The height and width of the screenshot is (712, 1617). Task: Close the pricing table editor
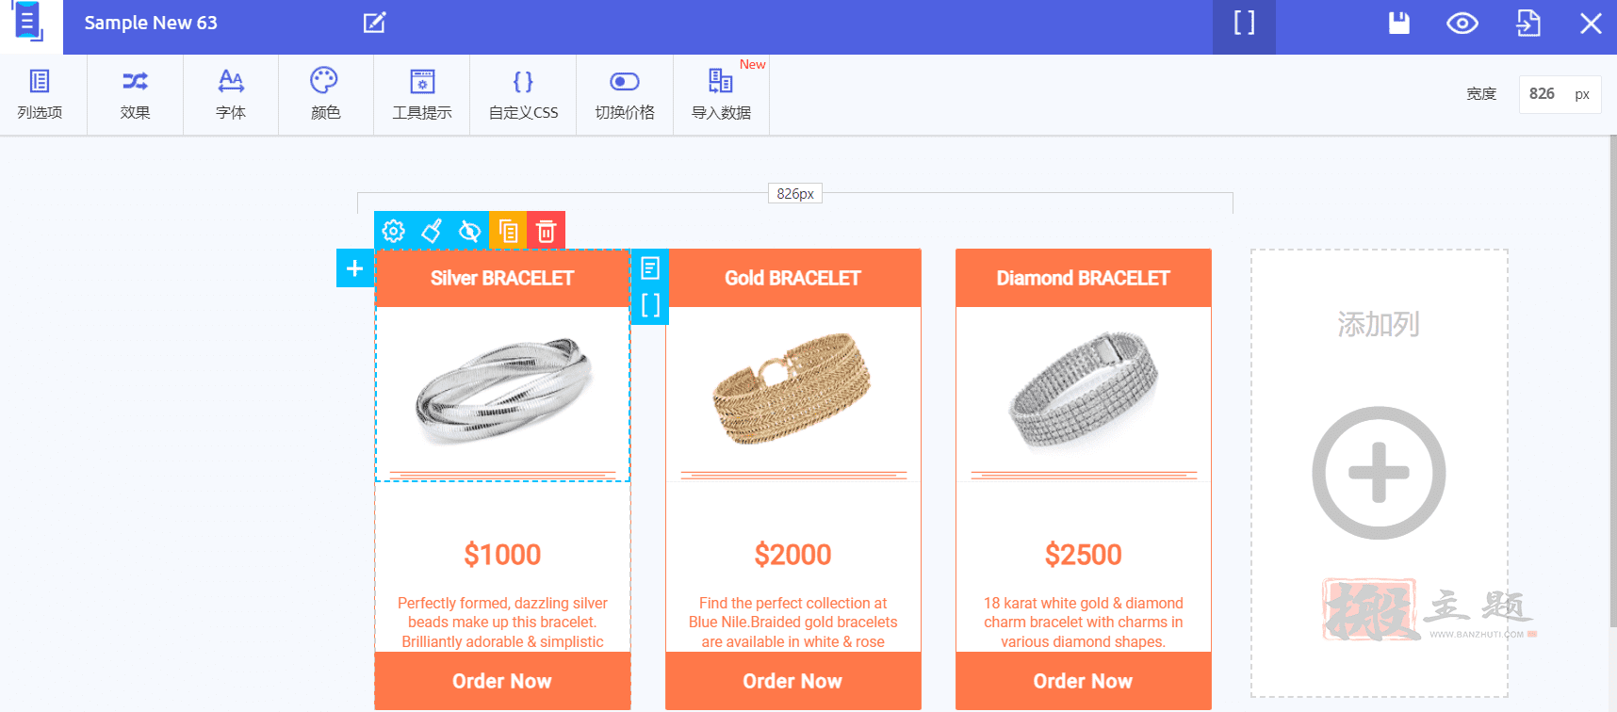[x=1591, y=23]
